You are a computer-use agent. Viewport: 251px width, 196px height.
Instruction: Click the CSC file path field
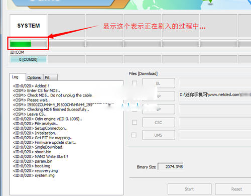215,122
